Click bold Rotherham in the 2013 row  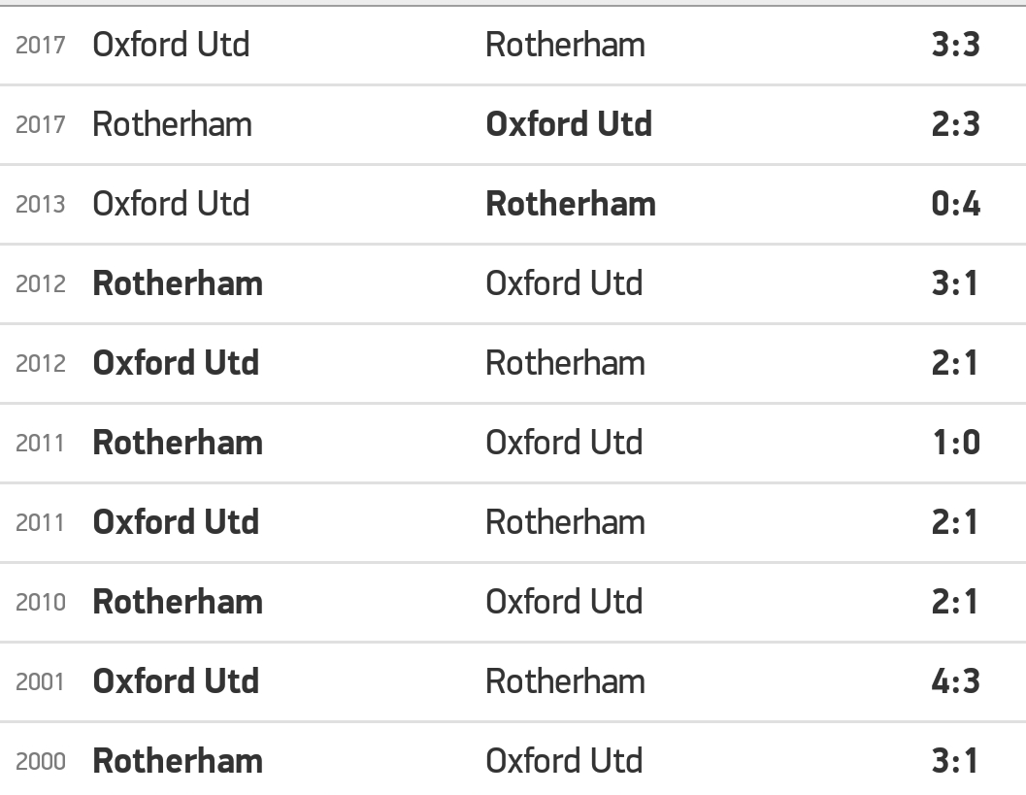[571, 204]
